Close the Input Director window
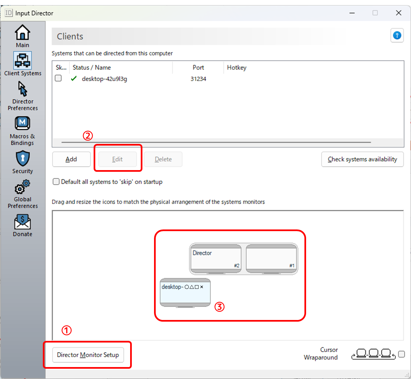Image resolution: width=411 pixels, height=379 pixels. (x=399, y=13)
